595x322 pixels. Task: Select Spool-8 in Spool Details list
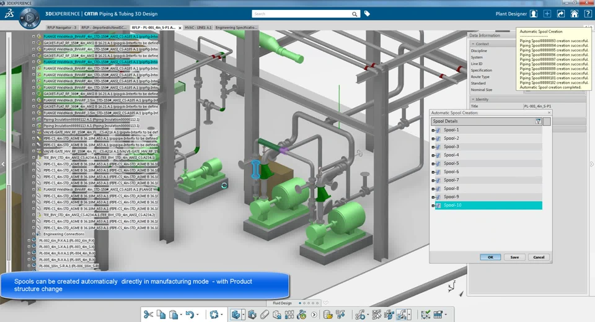pos(489,188)
